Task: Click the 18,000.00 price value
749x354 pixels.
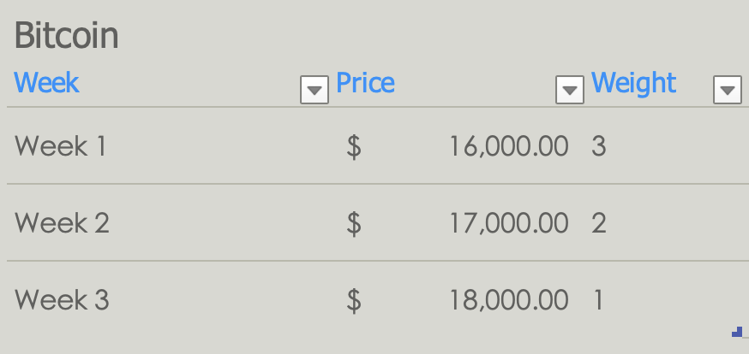Action: tap(508, 301)
